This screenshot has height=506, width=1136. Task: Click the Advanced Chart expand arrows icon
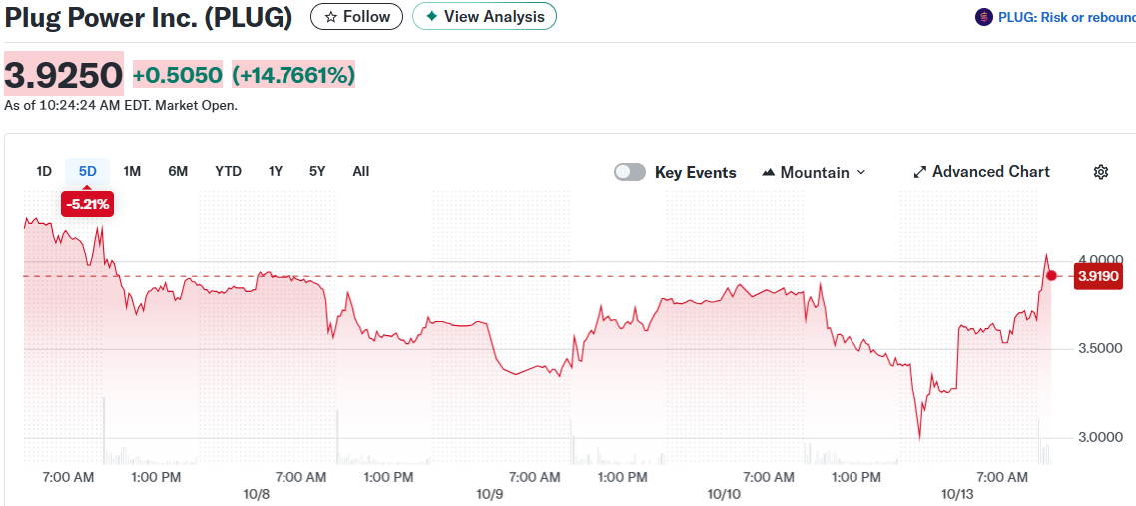point(920,172)
